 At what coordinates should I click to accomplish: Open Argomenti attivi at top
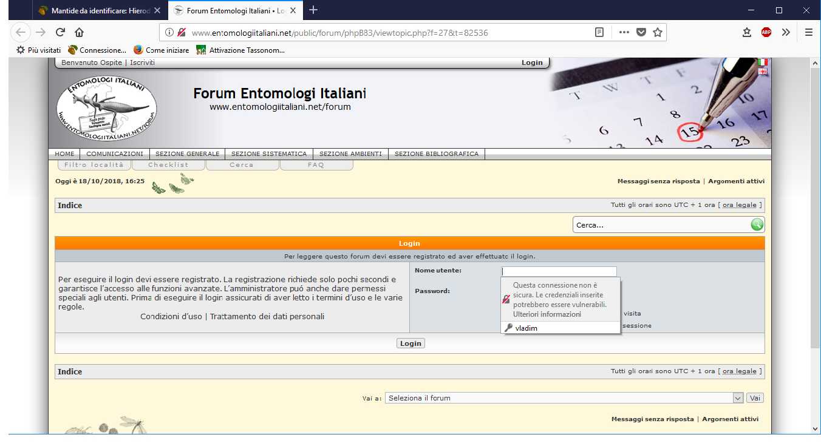click(x=736, y=181)
